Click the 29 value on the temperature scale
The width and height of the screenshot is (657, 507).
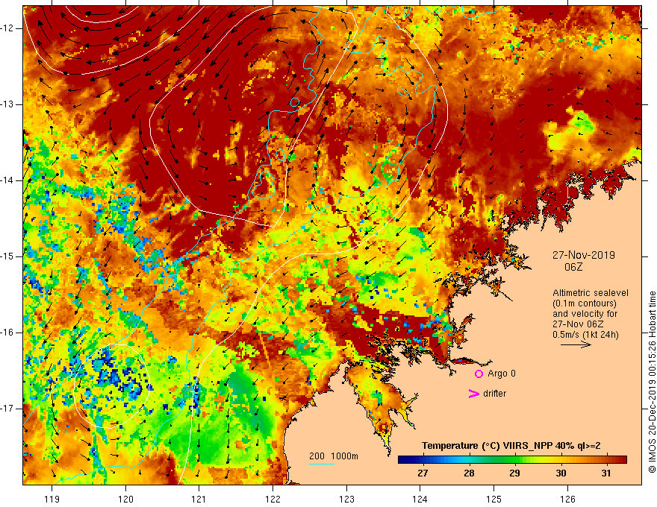pos(514,473)
